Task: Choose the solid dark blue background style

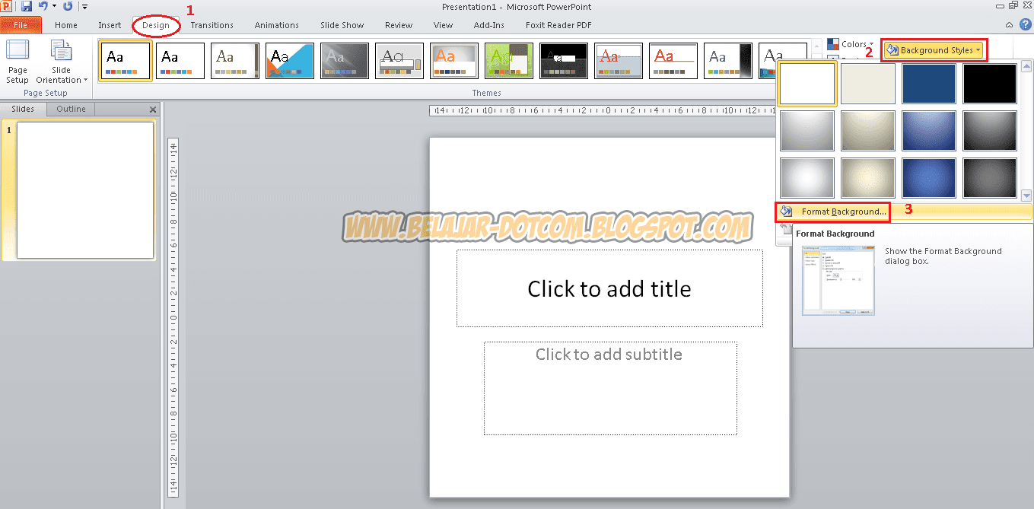Action: [929, 84]
